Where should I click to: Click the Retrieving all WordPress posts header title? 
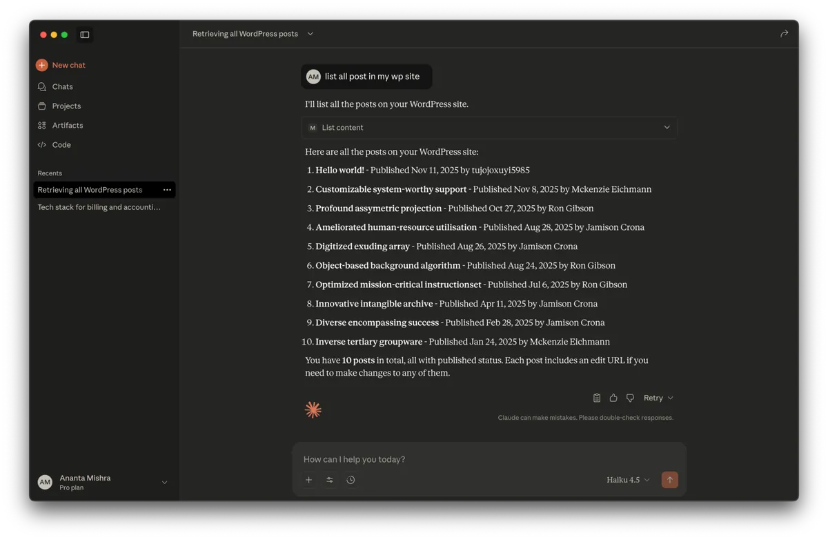(x=245, y=34)
